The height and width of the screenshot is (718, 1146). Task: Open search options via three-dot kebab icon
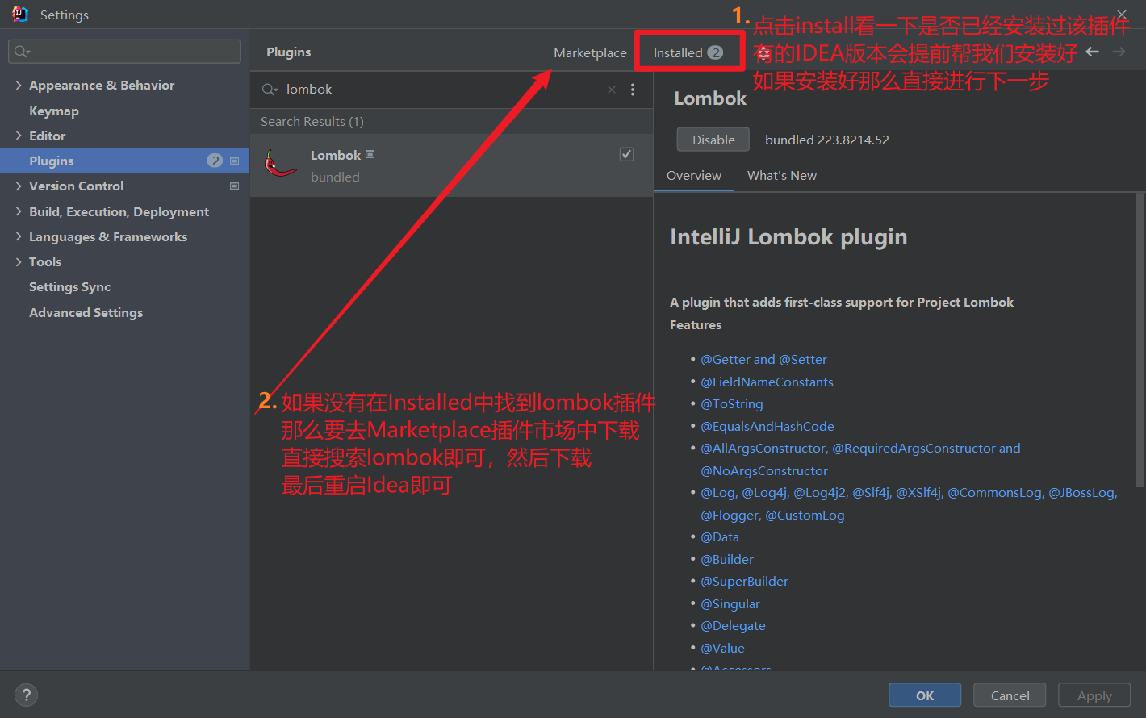pos(633,89)
